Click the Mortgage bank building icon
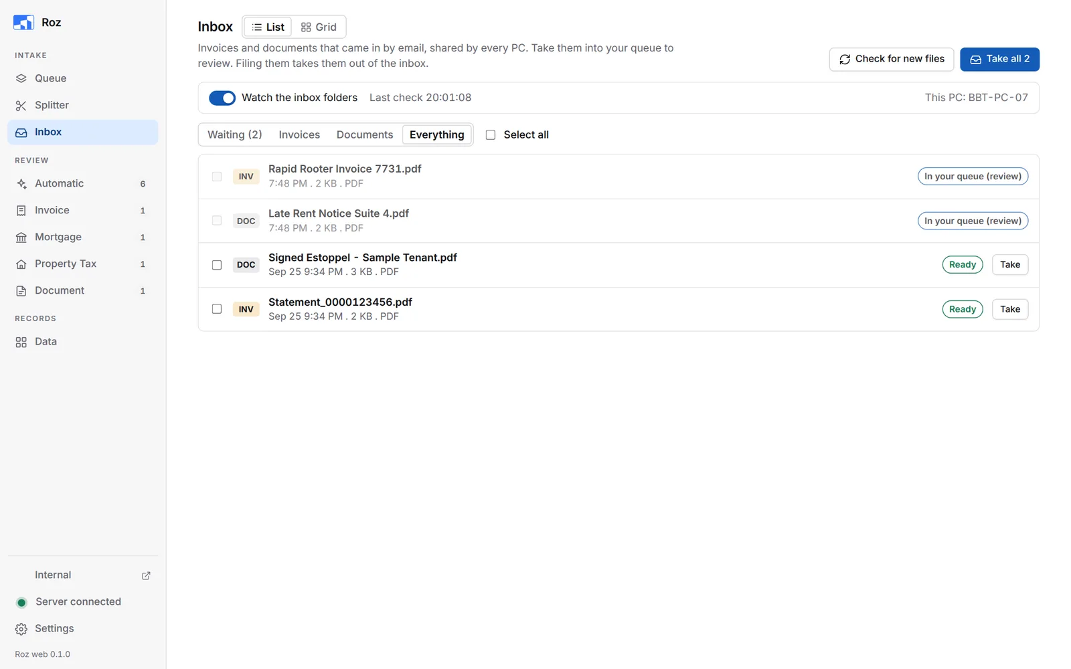1071x669 pixels. point(21,237)
